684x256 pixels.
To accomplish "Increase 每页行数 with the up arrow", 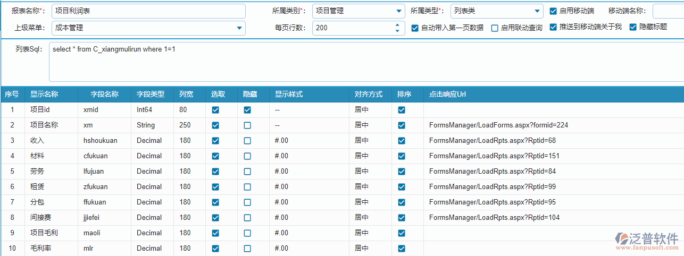I will click(x=397, y=24).
